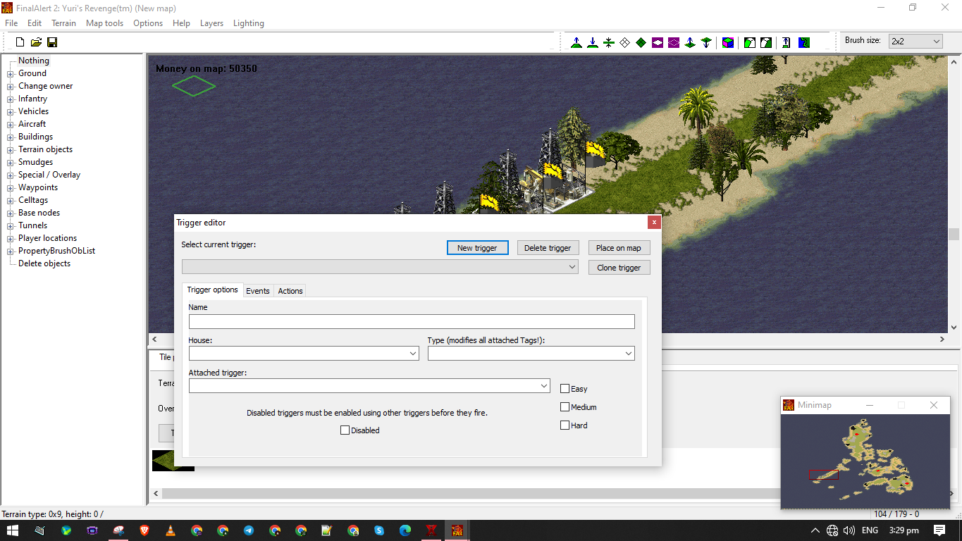This screenshot has width=962, height=541.
Task: Click the purple dotted show fields icon
Action: [674, 42]
